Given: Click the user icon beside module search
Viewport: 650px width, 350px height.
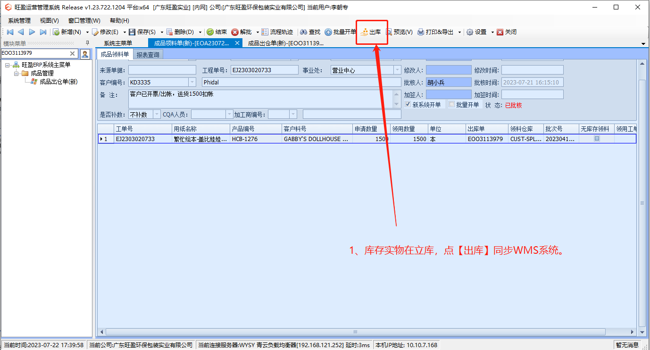Looking at the screenshot, I should click(85, 53).
